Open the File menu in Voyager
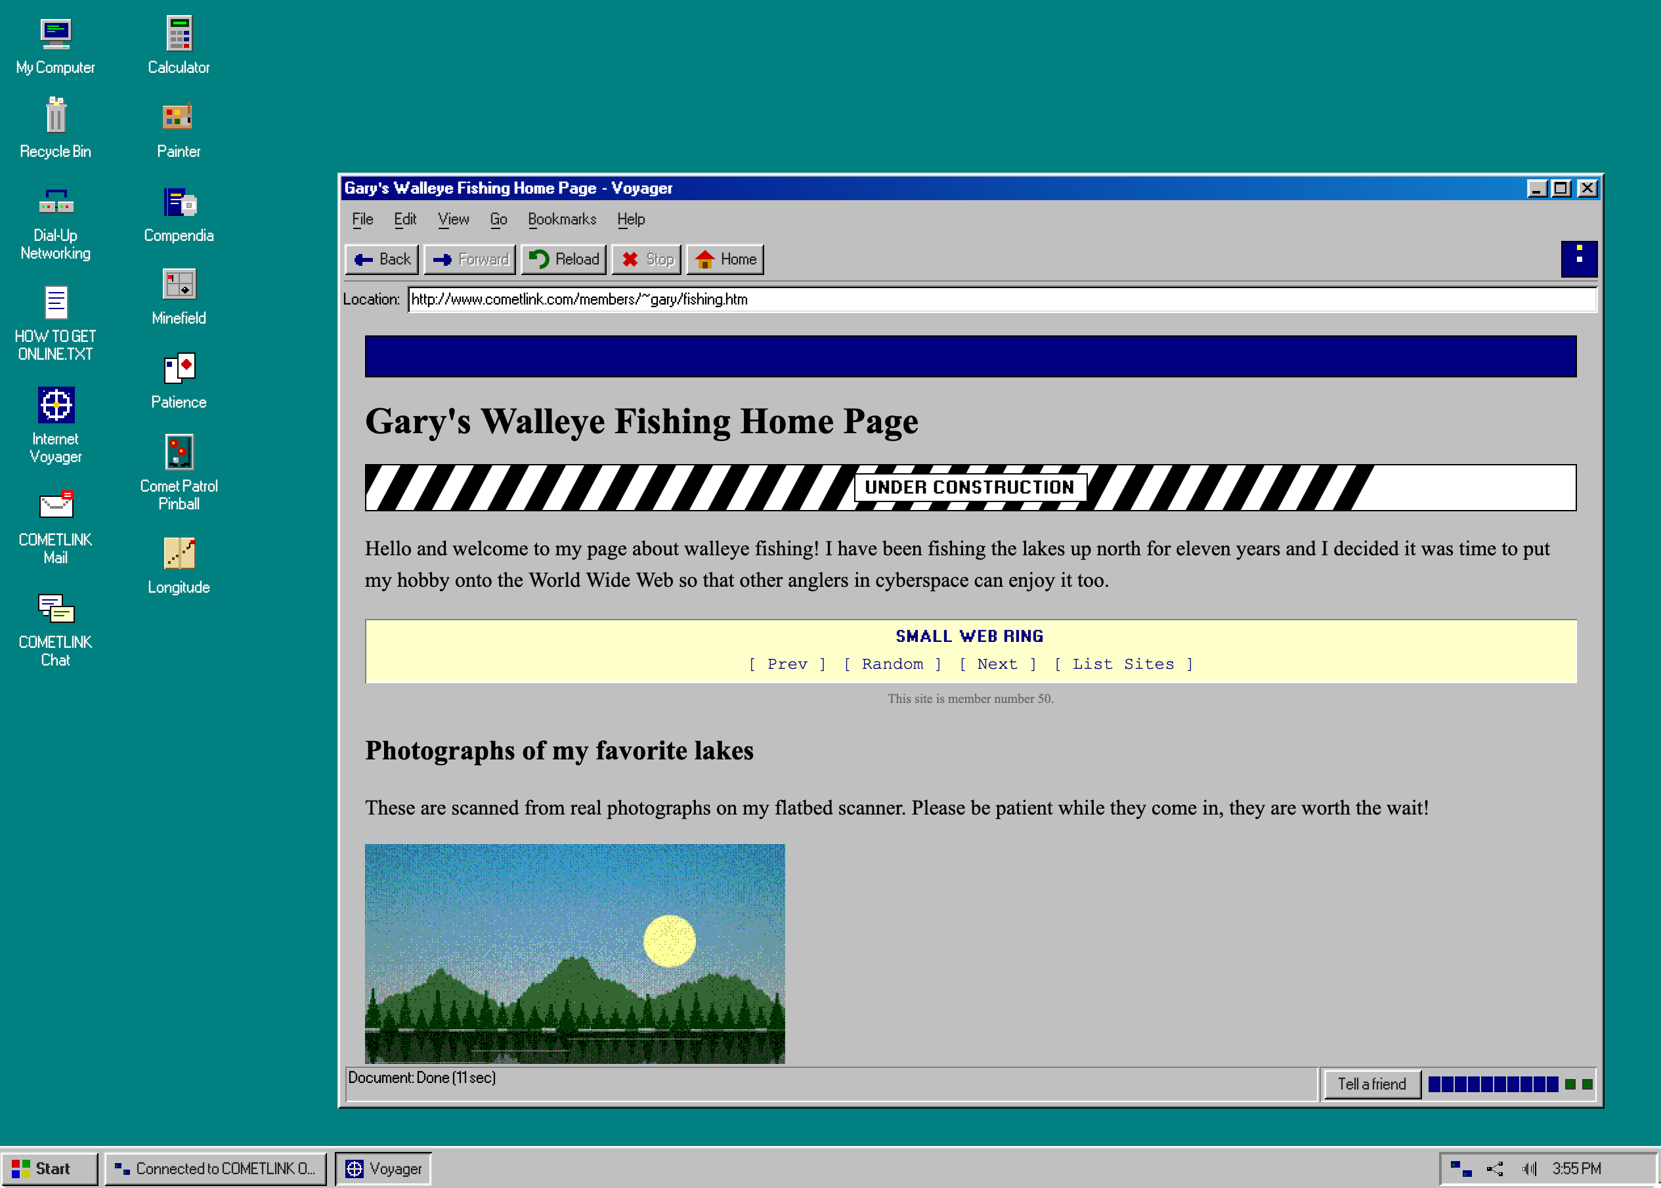The height and width of the screenshot is (1188, 1661). (x=362, y=219)
